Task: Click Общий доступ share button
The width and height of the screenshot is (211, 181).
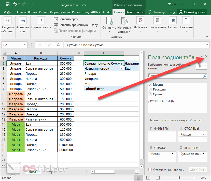Action: (192, 12)
